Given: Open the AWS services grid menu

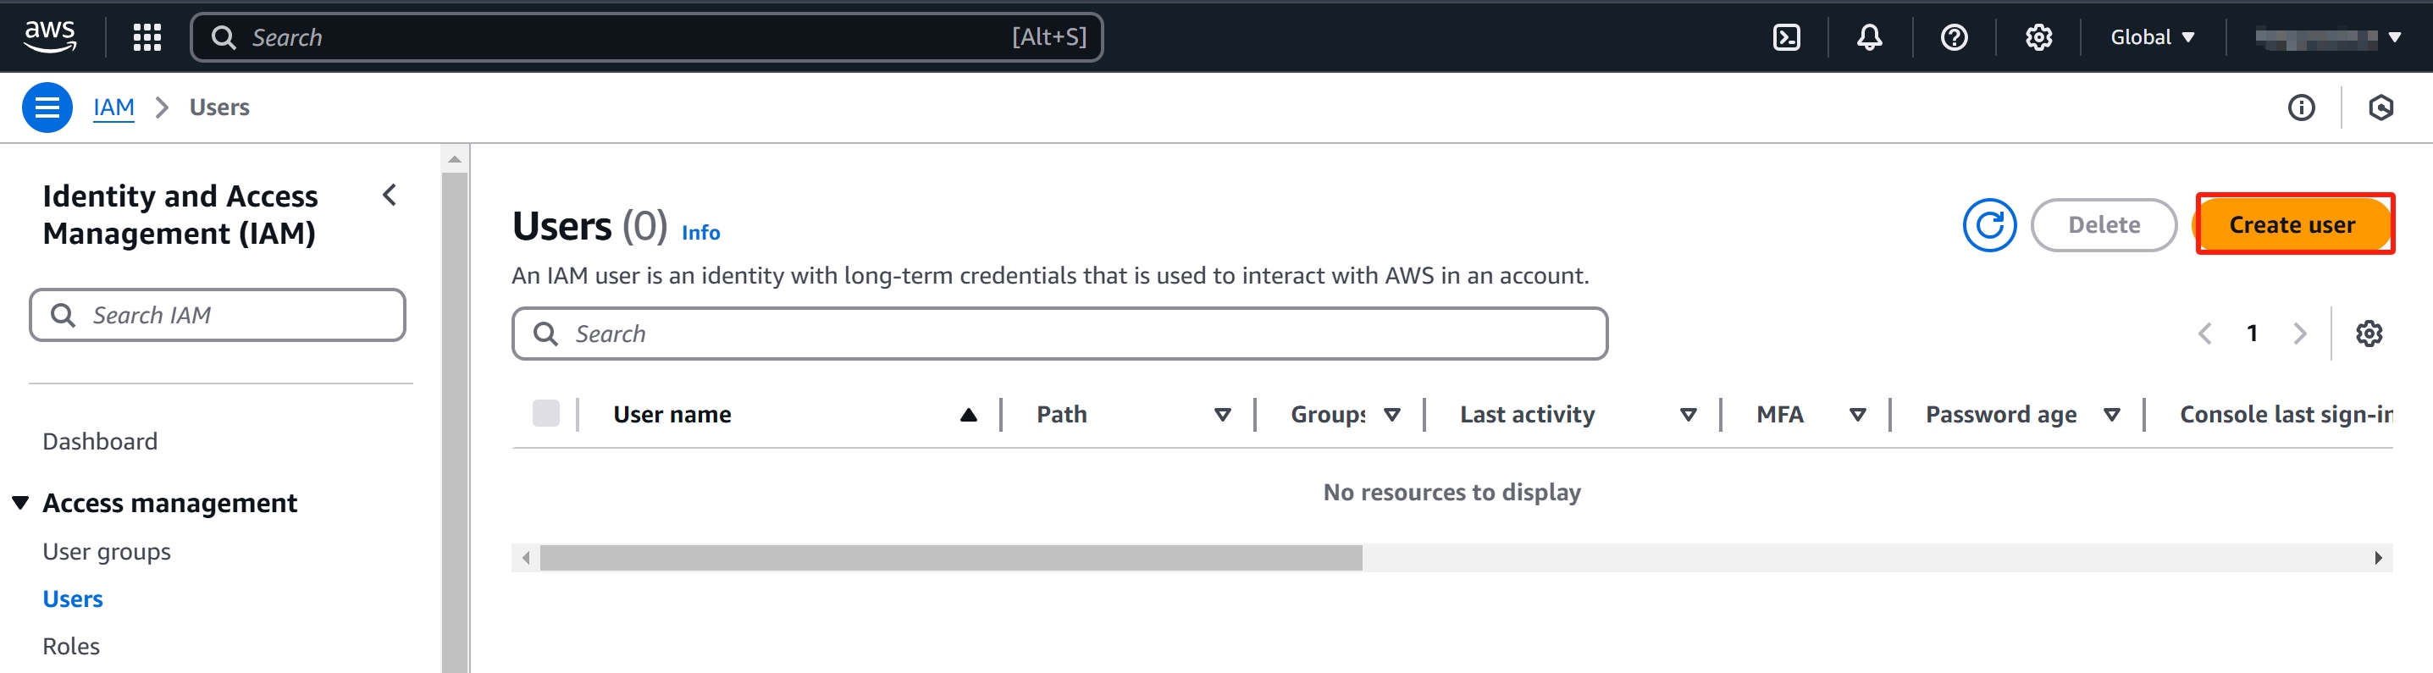Looking at the screenshot, I should point(147,38).
